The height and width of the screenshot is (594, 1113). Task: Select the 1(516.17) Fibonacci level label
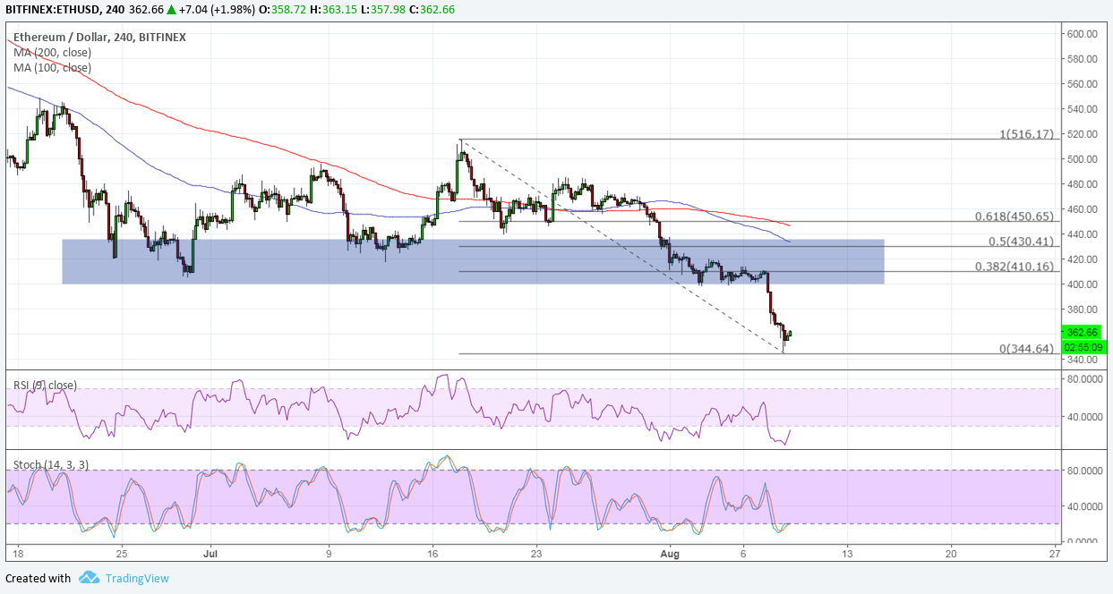(x=1026, y=134)
